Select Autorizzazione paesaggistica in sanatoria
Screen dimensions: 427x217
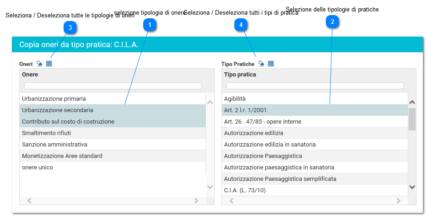click(315, 167)
